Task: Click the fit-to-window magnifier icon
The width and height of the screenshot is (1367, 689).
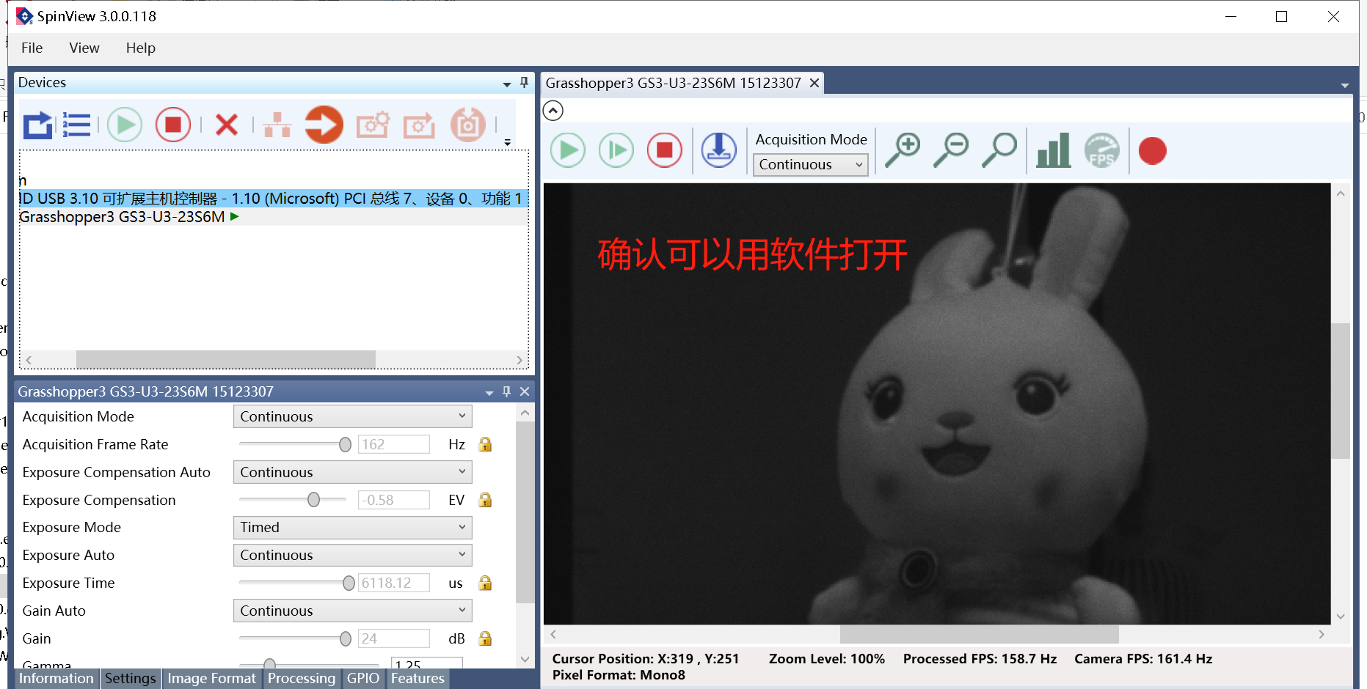Action: (999, 150)
